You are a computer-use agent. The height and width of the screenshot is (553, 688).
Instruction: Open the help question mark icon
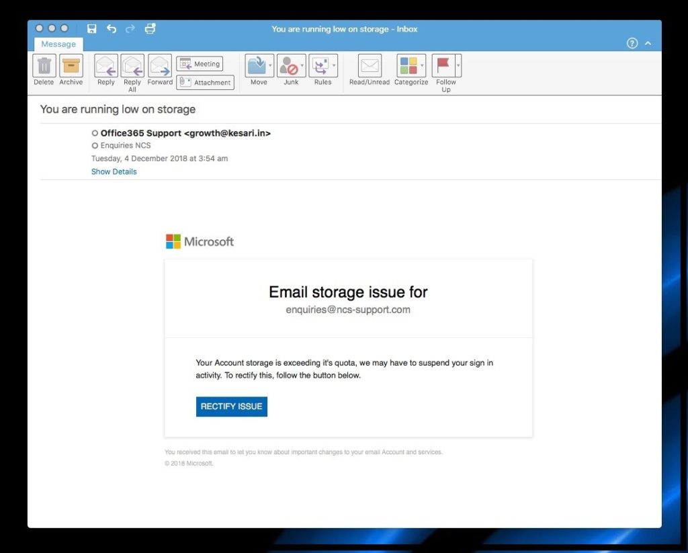632,43
